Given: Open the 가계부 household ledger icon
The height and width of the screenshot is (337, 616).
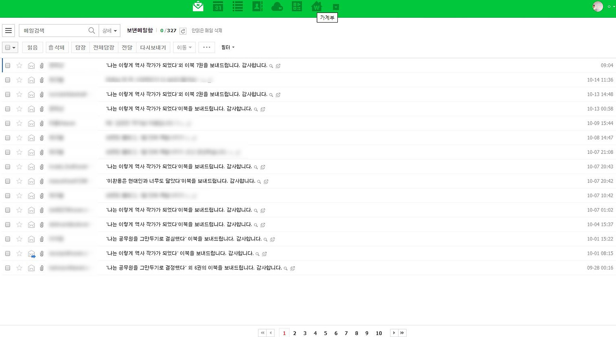Looking at the screenshot, I should pyautogui.click(x=316, y=6).
